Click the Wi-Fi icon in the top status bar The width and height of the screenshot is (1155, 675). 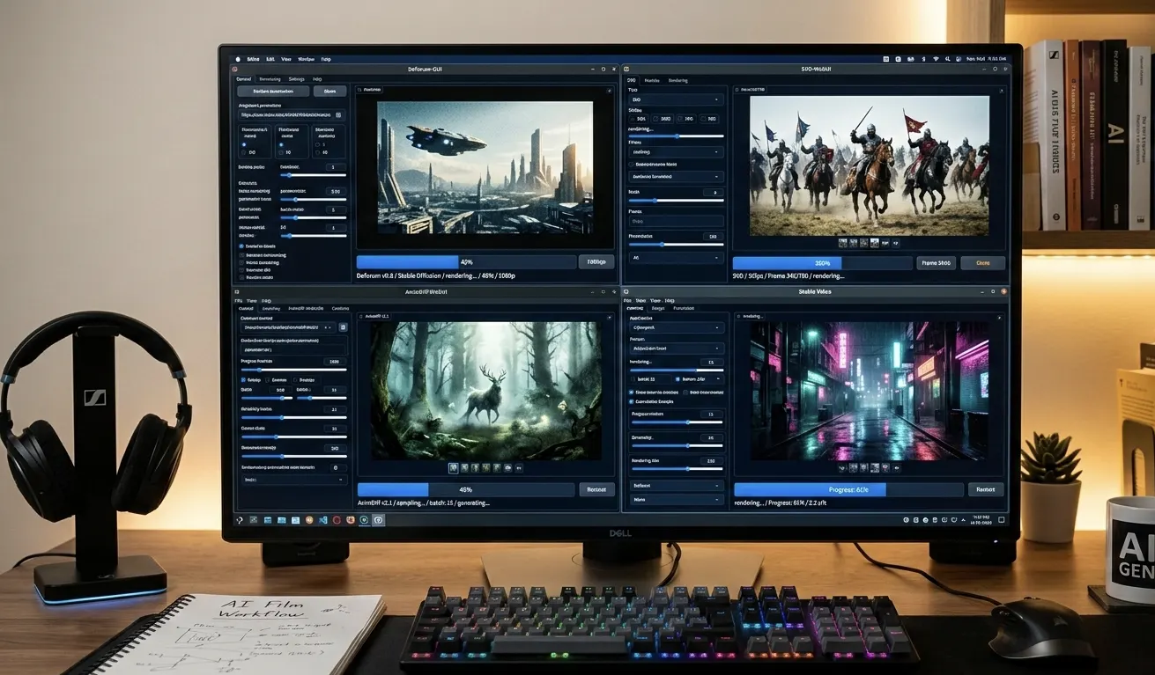(x=936, y=59)
